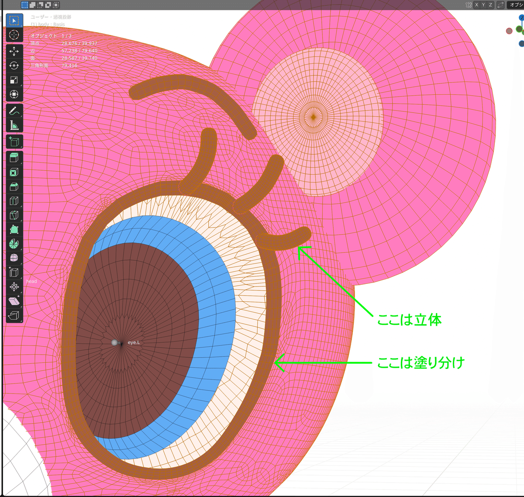This screenshot has width=524, height=497.
Task: Pick the Bevel tool
Action: click(x=14, y=187)
